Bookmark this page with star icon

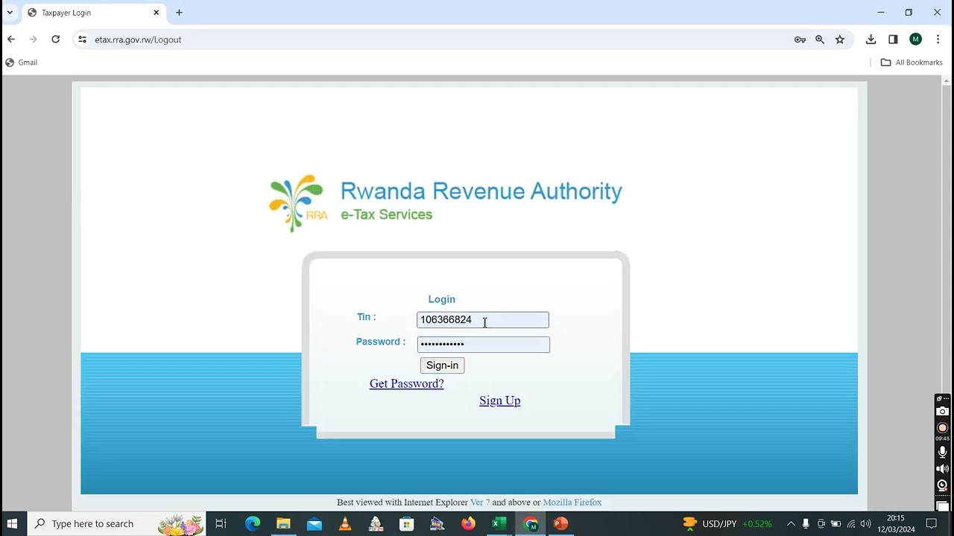tap(840, 39)
